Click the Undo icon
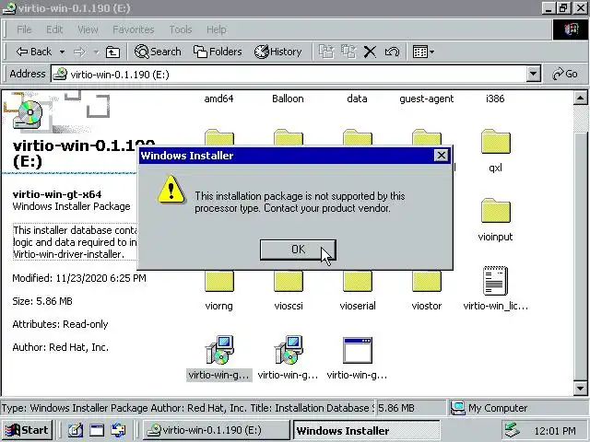 392,52
